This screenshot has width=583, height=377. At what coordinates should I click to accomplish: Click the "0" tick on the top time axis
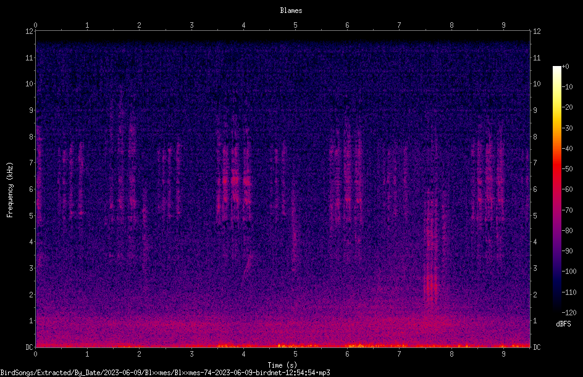35,25
